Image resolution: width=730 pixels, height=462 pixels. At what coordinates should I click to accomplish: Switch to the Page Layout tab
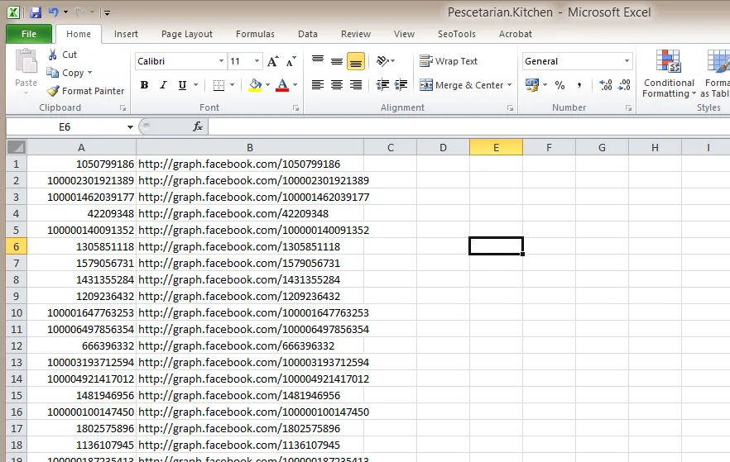[x=187, y=34]
